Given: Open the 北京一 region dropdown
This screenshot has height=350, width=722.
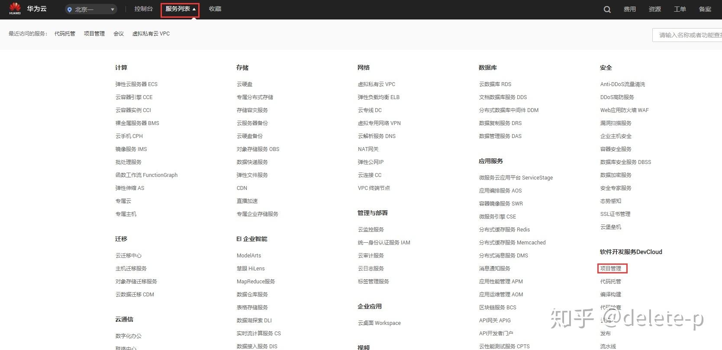Looking at the screenshot, I should pos(91,9).
